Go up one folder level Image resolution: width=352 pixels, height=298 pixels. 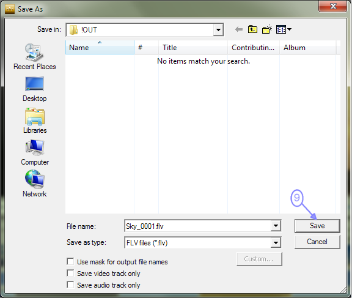coord(252,29)
